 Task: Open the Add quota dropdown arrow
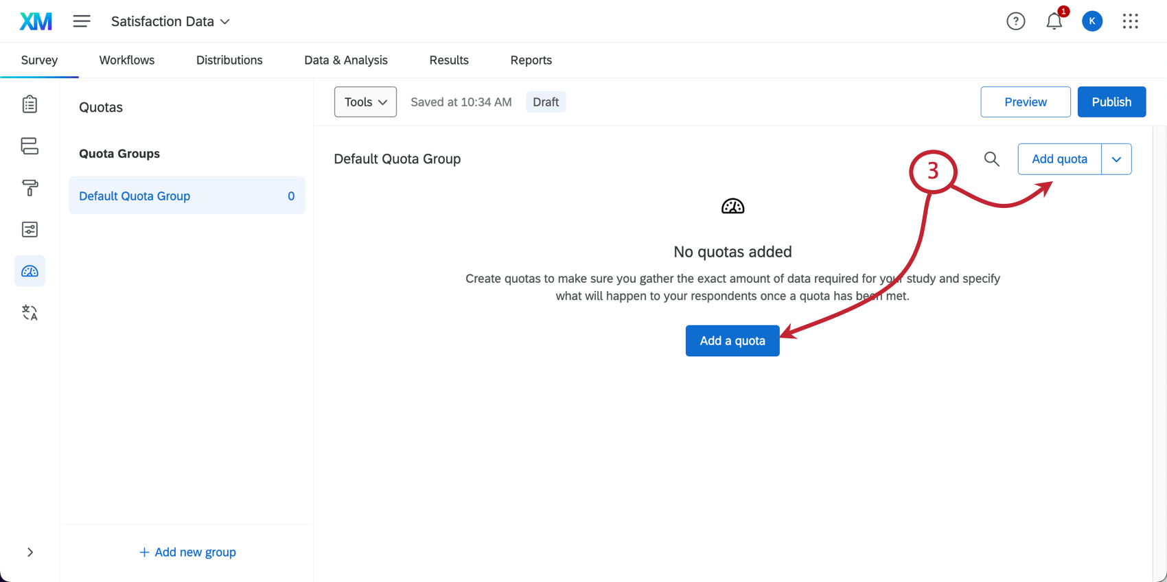coord(1116,159)
